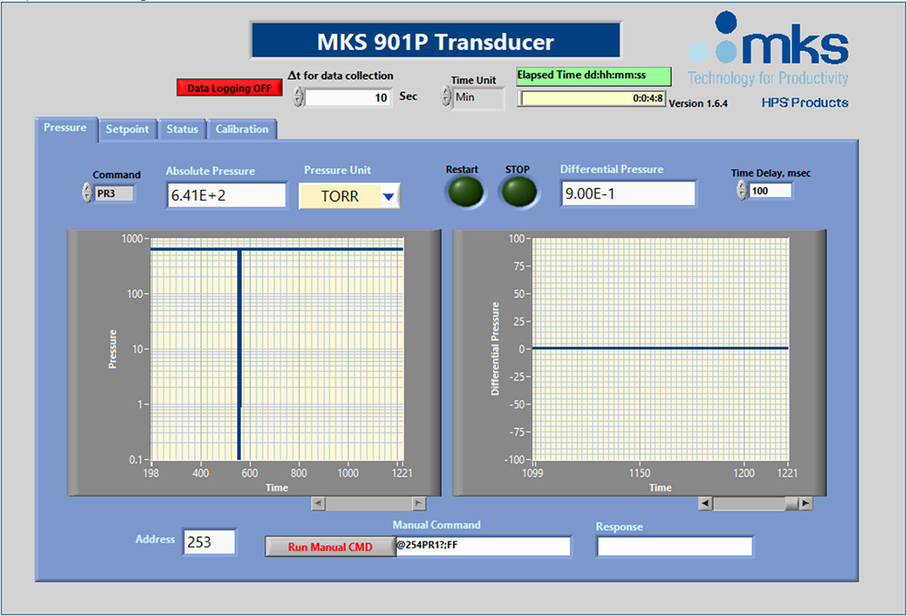Click left arrow on Pressure graph scrollbar
907x616 pixels.
point(318,504)
